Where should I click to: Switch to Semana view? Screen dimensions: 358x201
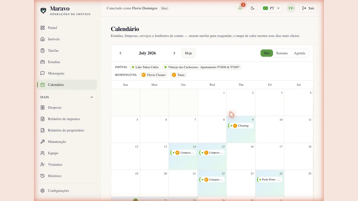pyautogui.click(x=282, y=53)
